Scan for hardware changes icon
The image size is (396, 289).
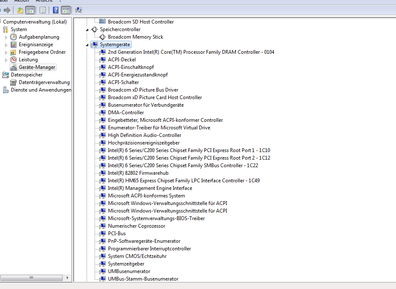(79, 11)
